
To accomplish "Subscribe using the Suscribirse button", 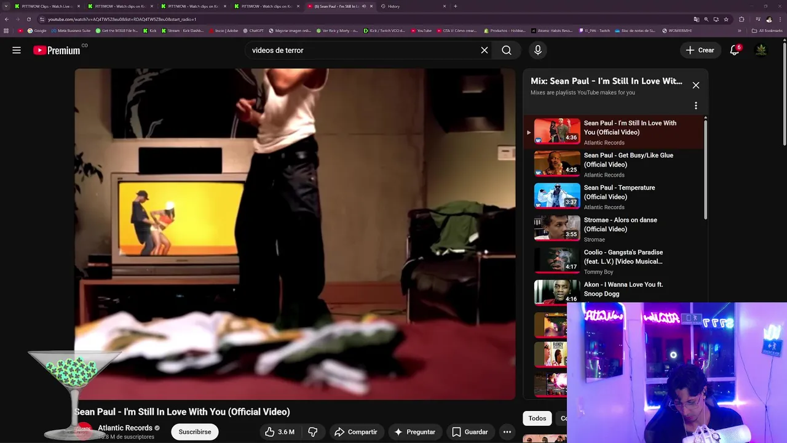I will (195, 432).
